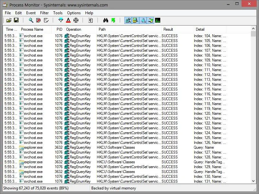Click the vertical scrollbar down arrow
Image resolution: width=259 pixels, height=194 pixels.
[253, 181]
